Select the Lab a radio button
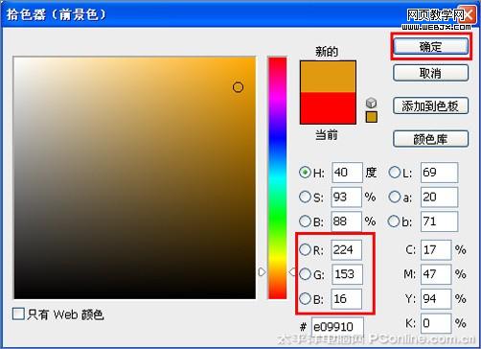 click(394, 197)
